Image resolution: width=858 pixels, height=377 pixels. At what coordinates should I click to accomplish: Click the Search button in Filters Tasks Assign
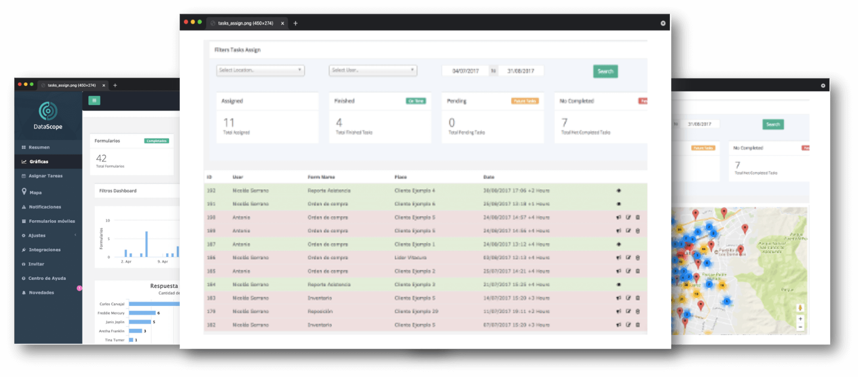[x=605, y=71]
